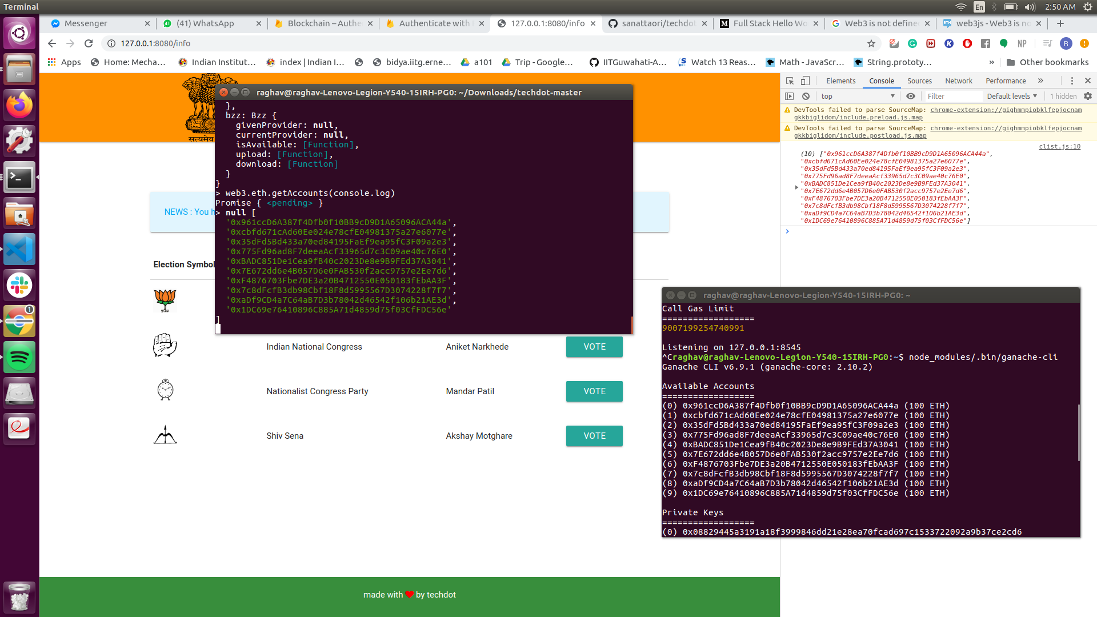Open live expression eye icon

[x=911, y=96]
